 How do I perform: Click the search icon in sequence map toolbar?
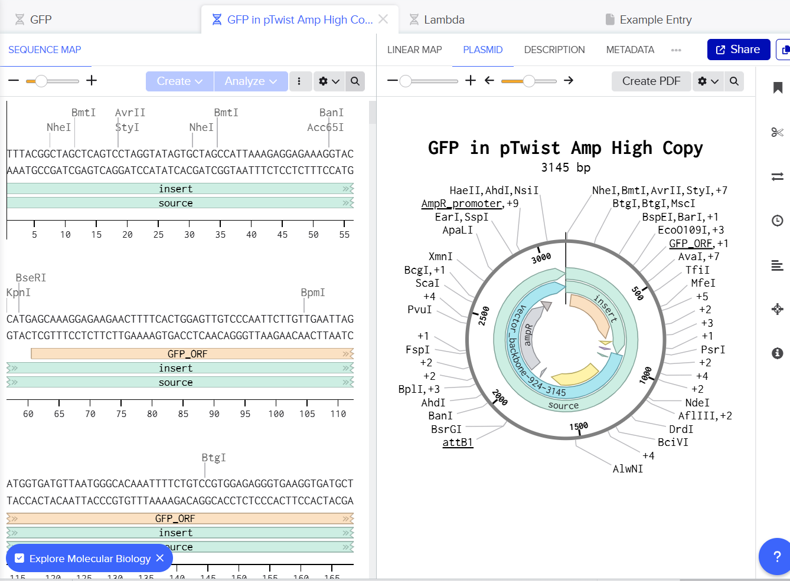tap(355, 81)
